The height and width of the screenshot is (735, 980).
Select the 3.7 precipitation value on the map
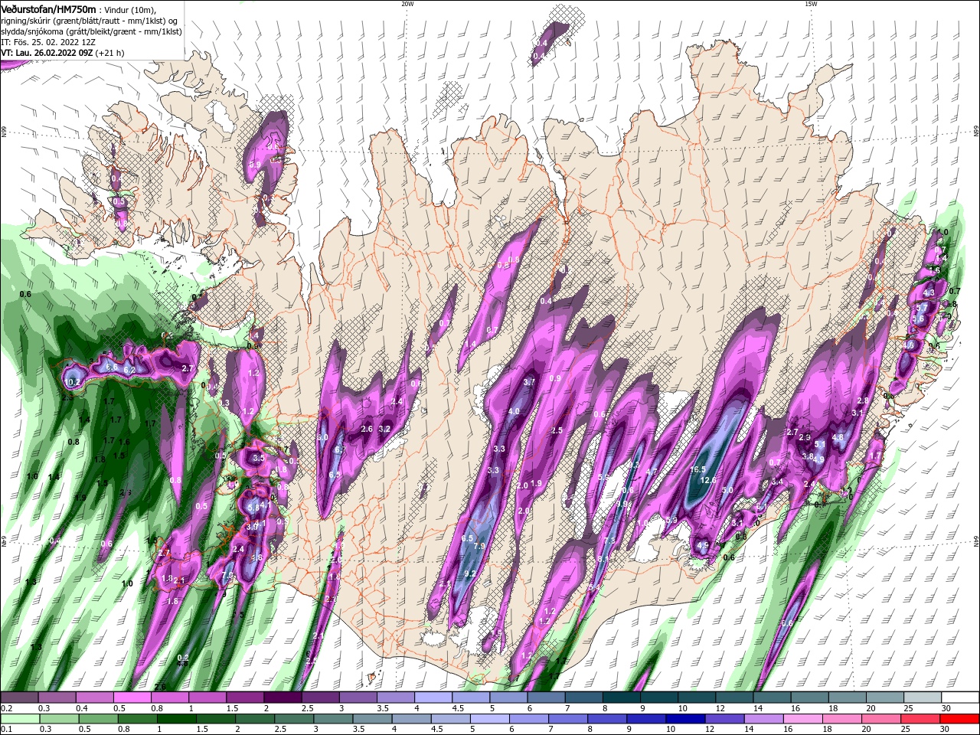(529, 382)
